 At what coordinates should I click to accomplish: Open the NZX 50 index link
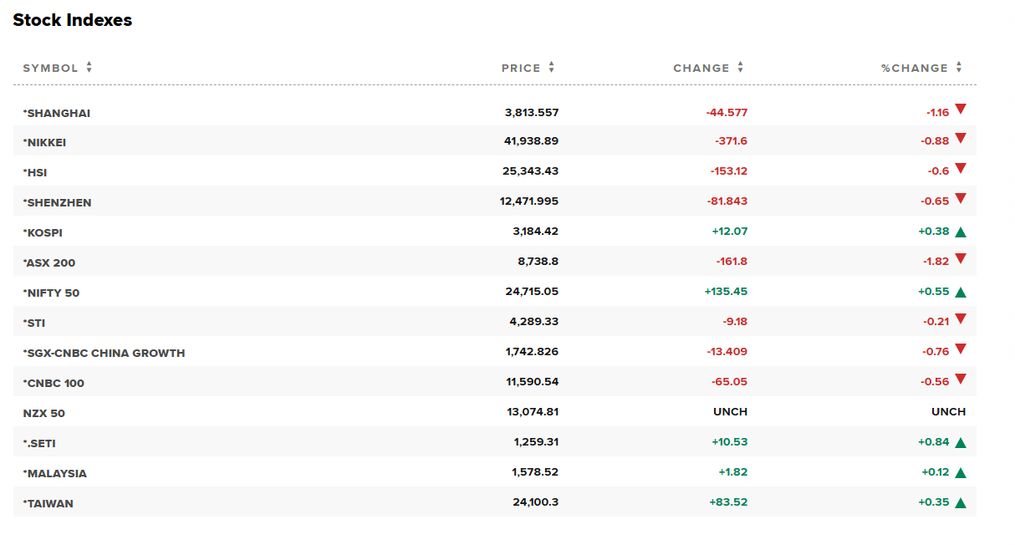[x=43, y=414]
